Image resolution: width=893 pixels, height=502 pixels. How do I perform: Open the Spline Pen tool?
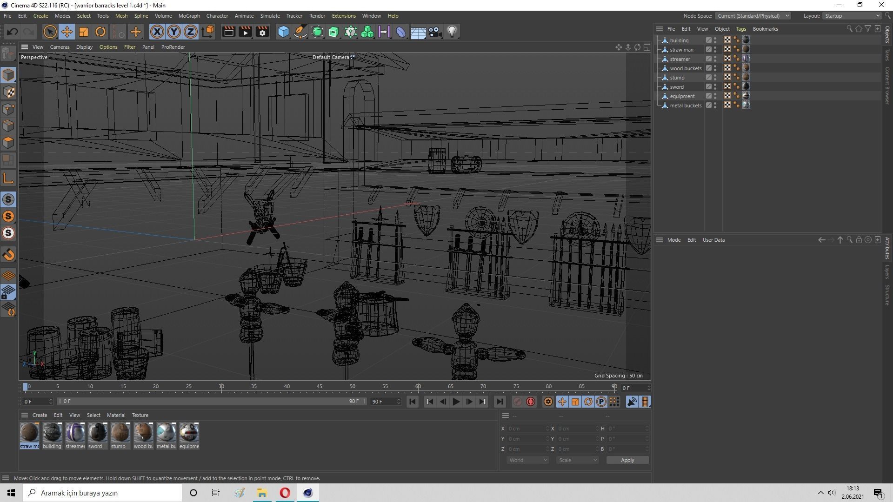(x=300, y=32)
